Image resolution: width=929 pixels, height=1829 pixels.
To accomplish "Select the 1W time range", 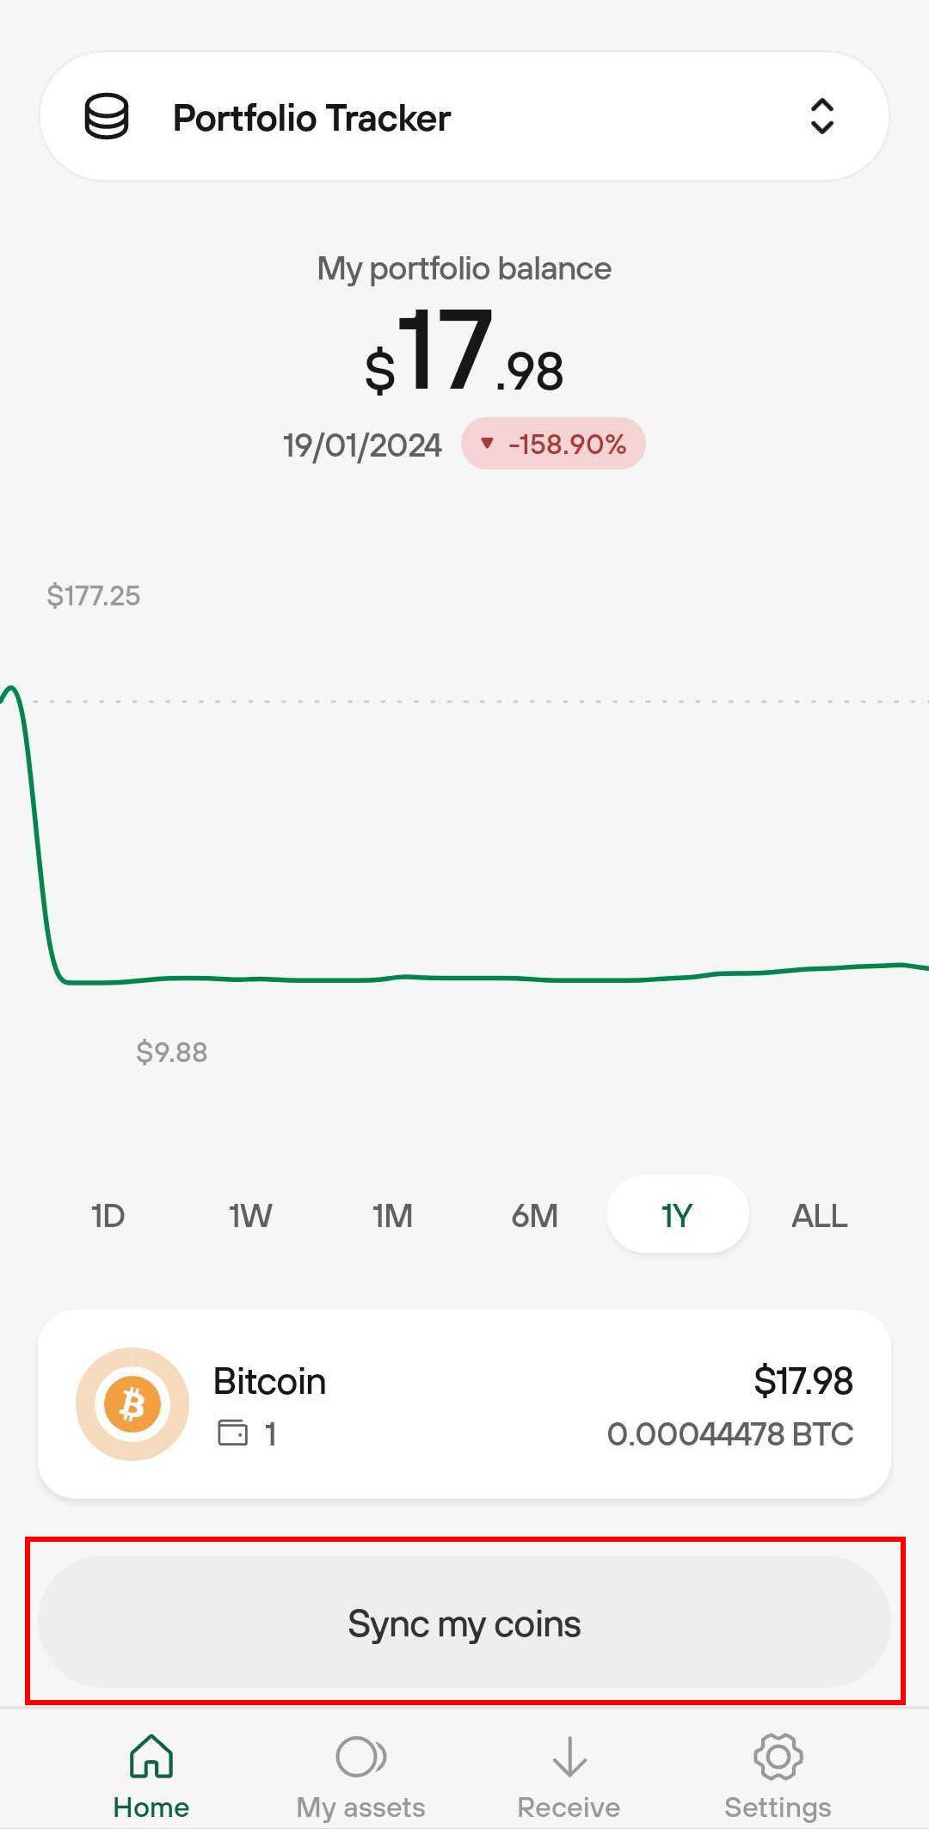I will (x=250, y=1216).
